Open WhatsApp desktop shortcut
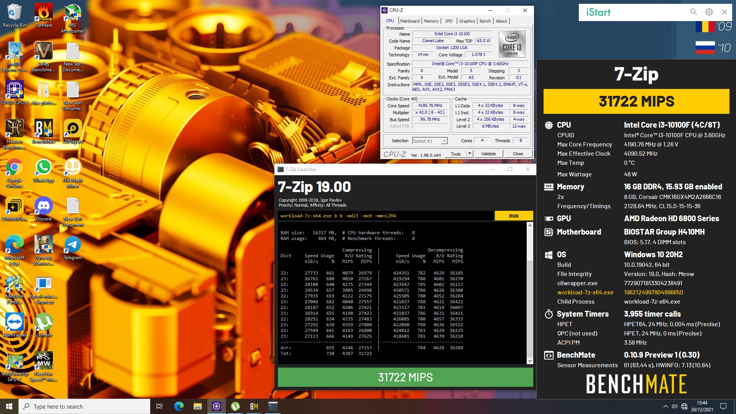Screen dimensions: 736x414 [x=44, y=171]
